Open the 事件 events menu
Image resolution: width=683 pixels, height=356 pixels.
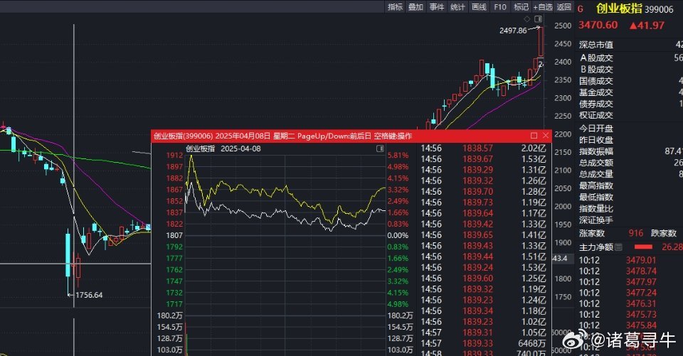click(436, 6)
